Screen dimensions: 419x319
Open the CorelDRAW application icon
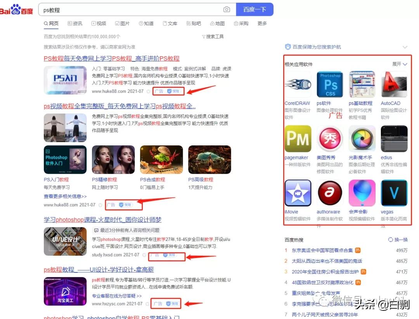(298, 84)
